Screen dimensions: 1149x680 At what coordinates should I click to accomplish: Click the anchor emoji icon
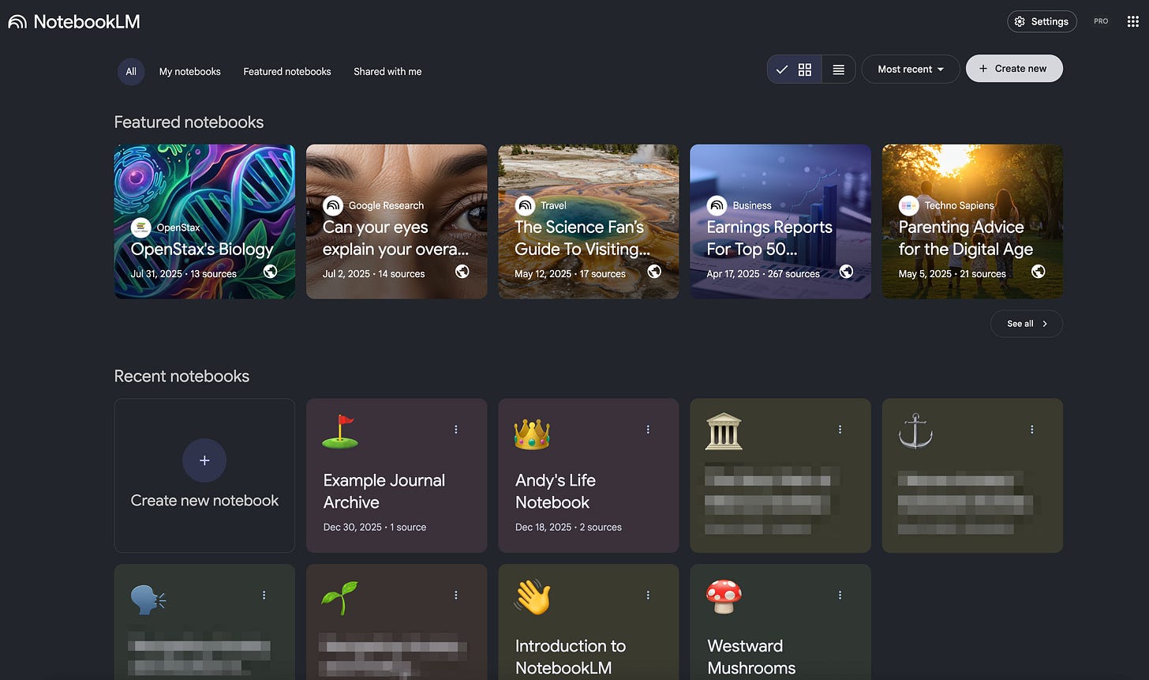click(x=915, y=433)
